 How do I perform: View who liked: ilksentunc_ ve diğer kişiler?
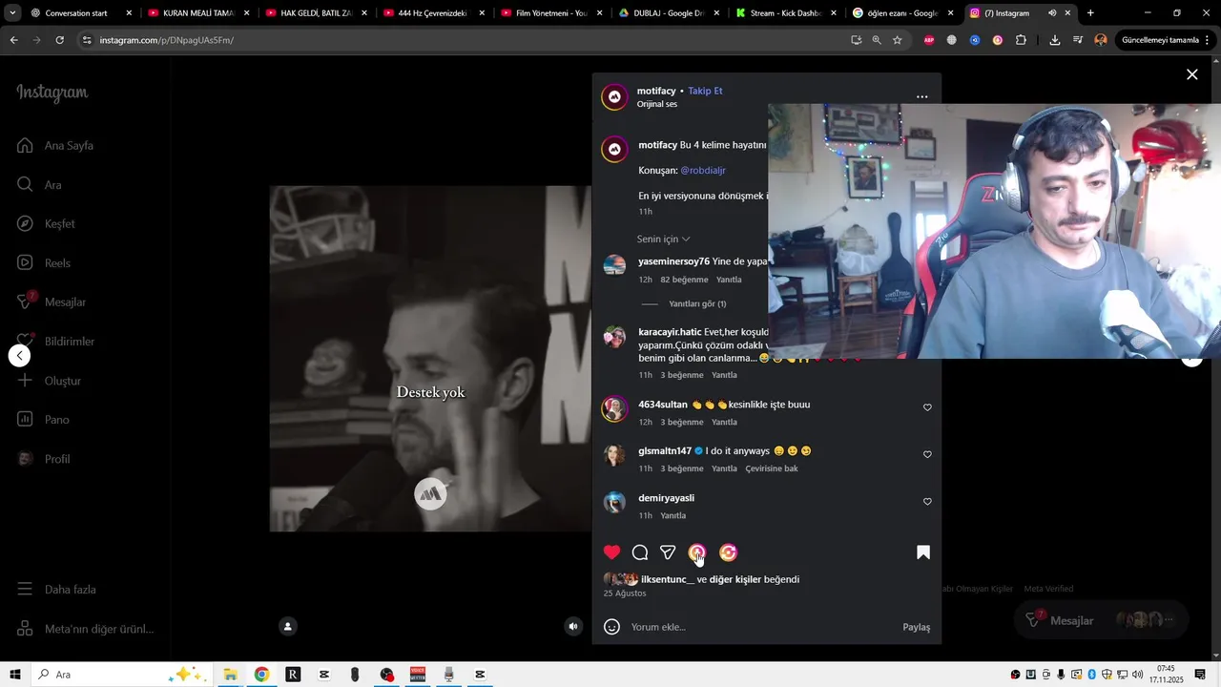point(720,579)
